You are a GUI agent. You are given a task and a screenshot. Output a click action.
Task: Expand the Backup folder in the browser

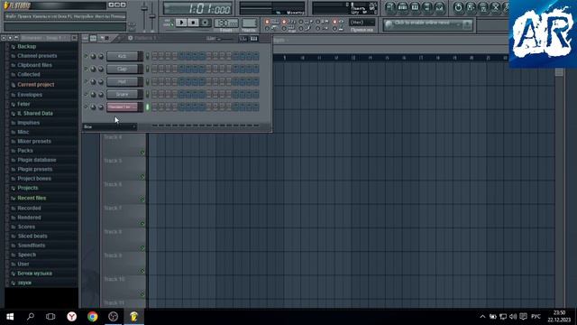coord(26,46)
